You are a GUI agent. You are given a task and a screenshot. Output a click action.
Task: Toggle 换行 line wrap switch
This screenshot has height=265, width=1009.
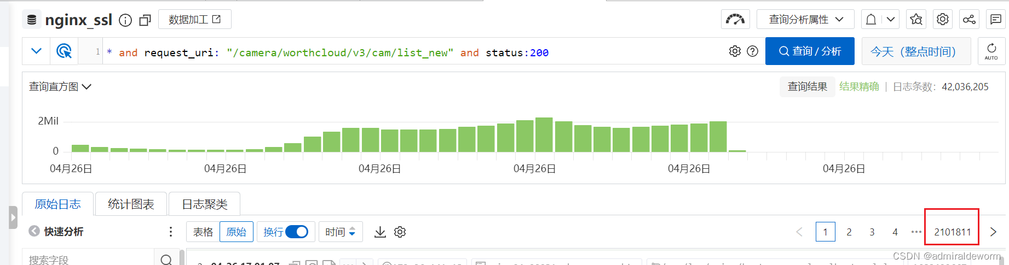tap(297, 232)
